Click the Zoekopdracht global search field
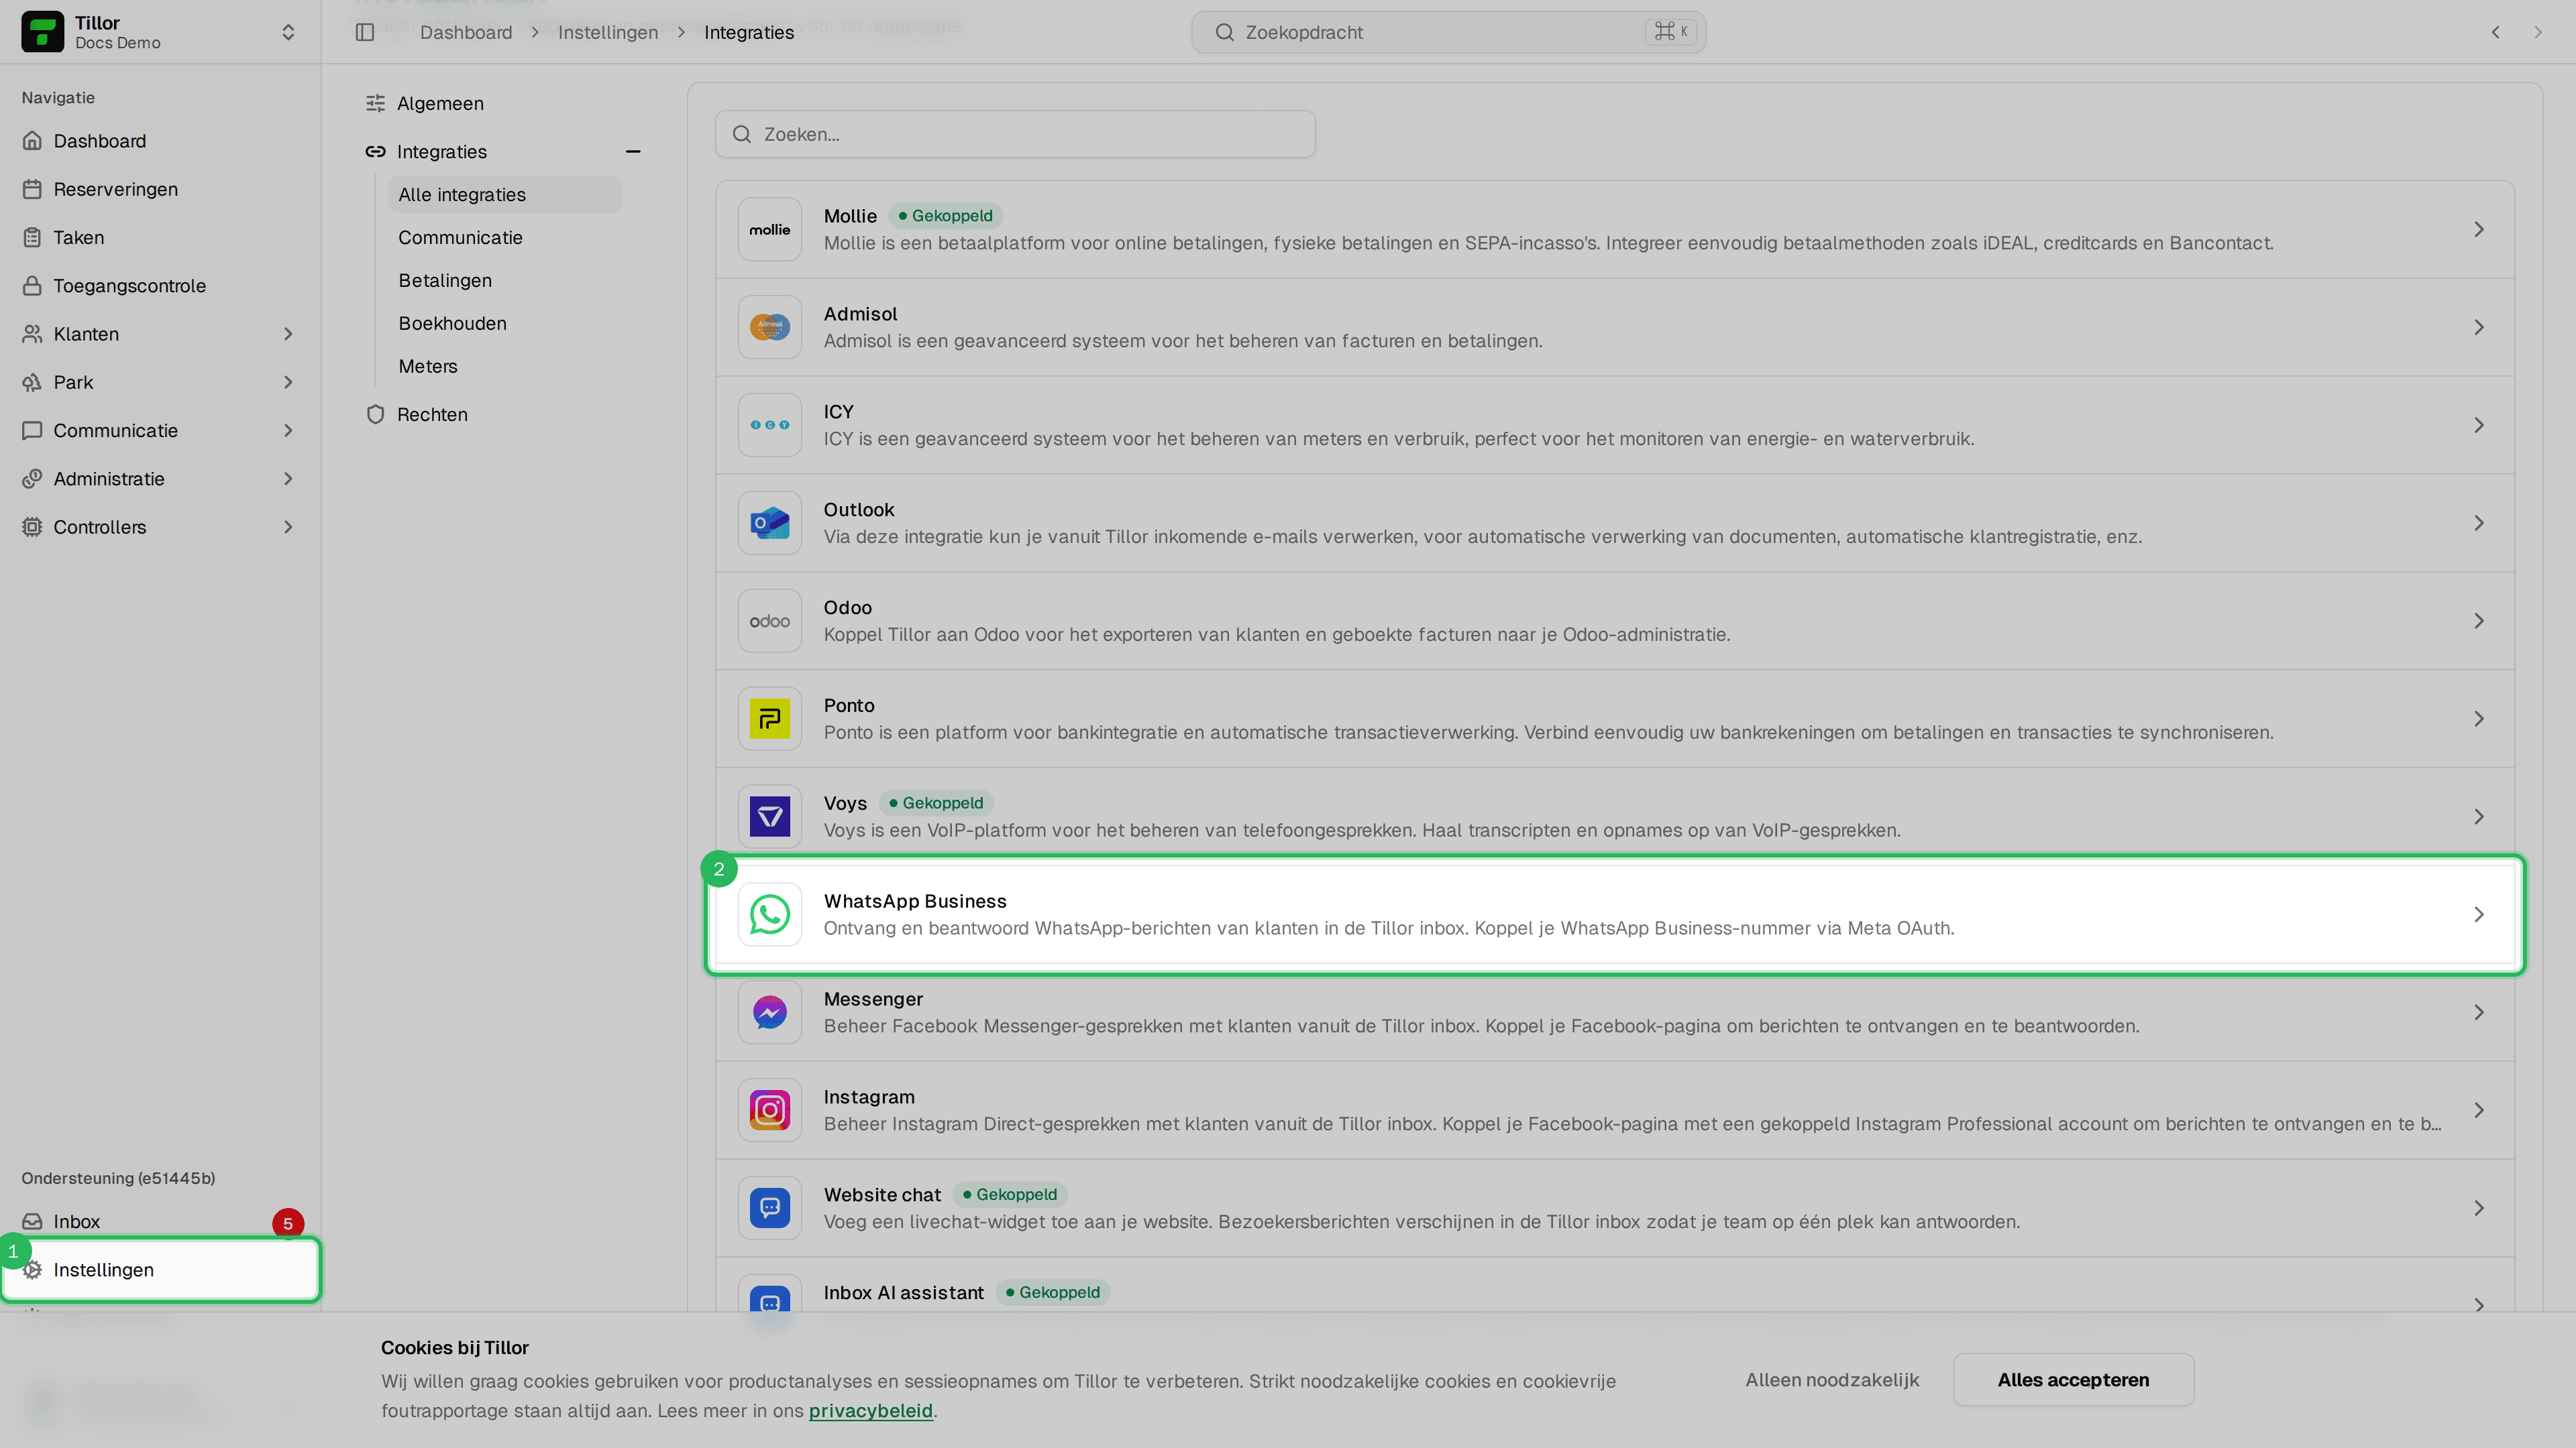The width and height of the screenshot is (2576, 1448). (1448, 32)
